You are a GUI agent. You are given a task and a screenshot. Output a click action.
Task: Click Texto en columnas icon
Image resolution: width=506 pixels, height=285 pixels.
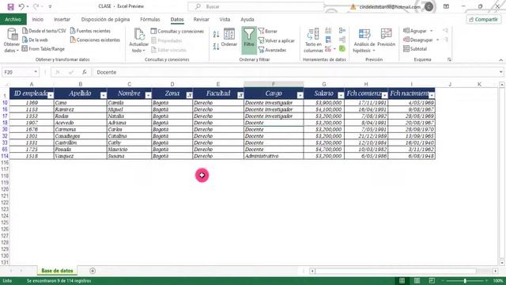click(x=313, y=40)
